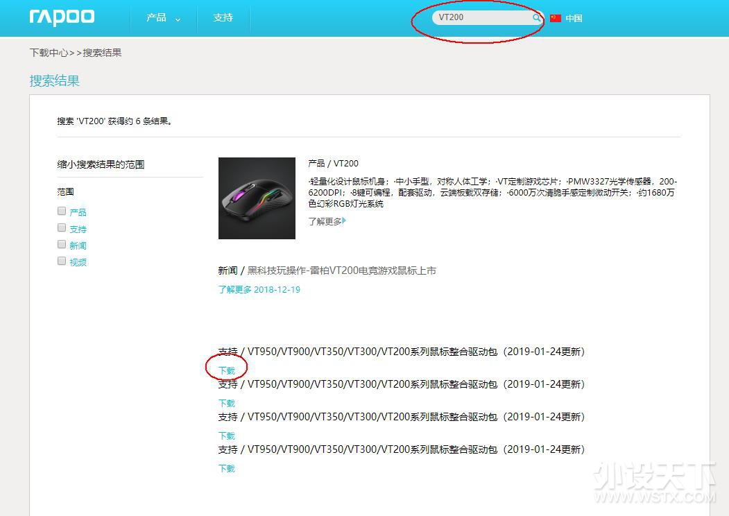729x516 pixels.
Task: Click the 范围 filter label
Action: point(66,191)
